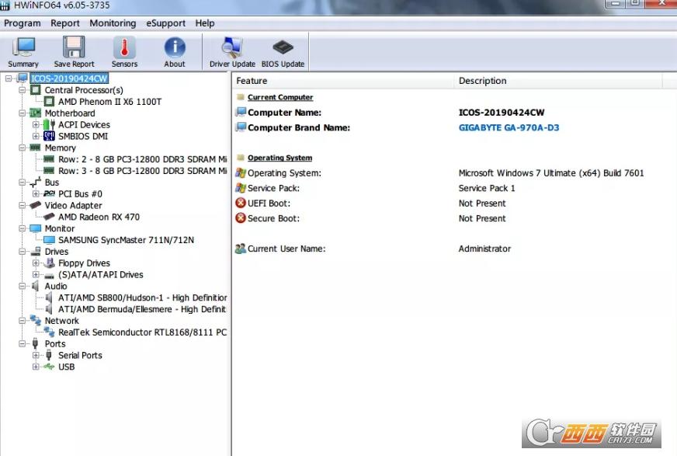Open the eSupport menu
Screen dimensions: 677x456
tap(165, 23)
